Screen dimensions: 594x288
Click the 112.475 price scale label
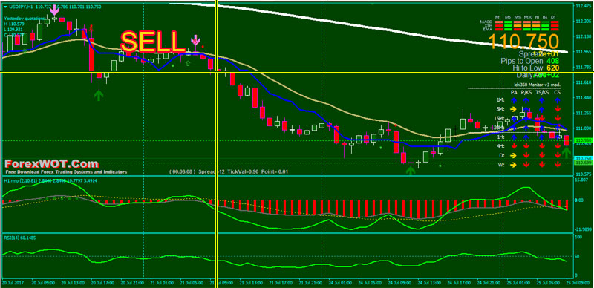(x=584, y=6)
